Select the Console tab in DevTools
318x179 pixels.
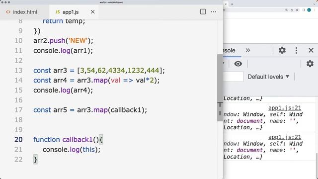coord(229,50)
